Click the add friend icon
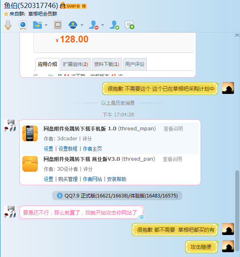The height and width of the screenshot is (257, 240). click(x=114, y=25)
